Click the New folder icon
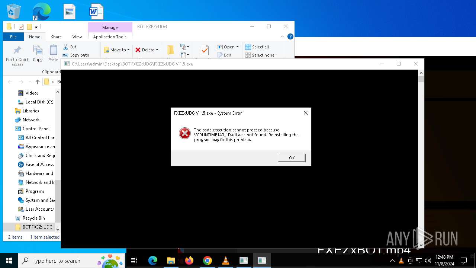The width and height of the screenshot is (476, 268). click(x=171, y=50)
